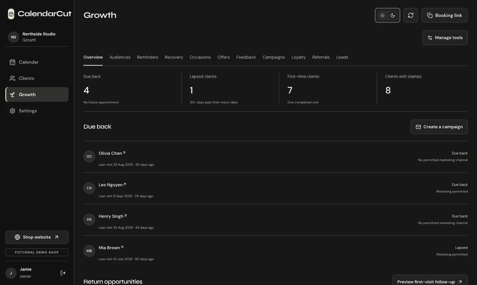Open Leo Nguyen's client profile

point(112,185)
